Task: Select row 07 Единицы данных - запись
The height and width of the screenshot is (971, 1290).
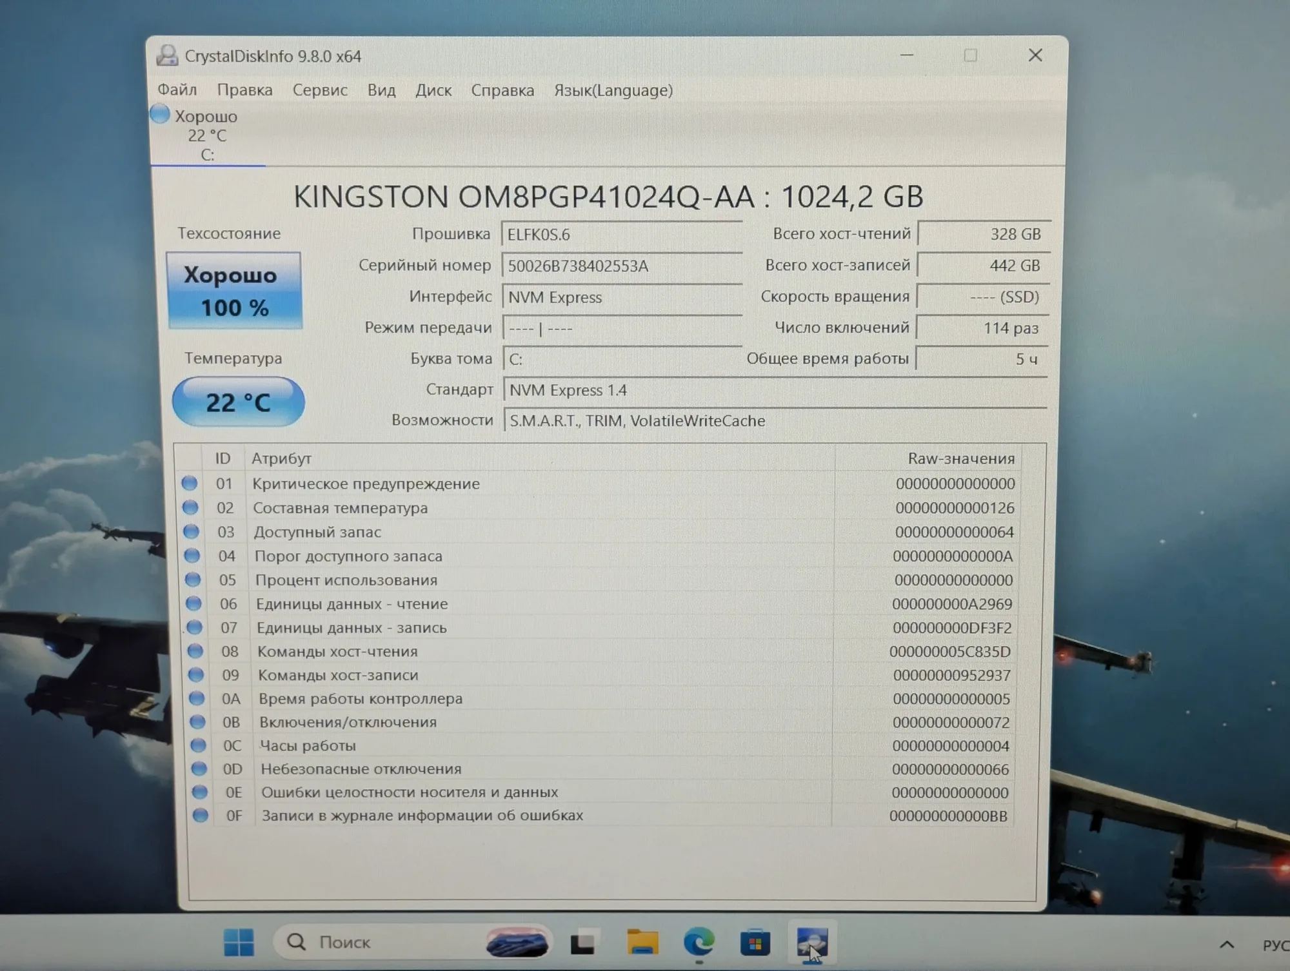Action: click(599, 627)
